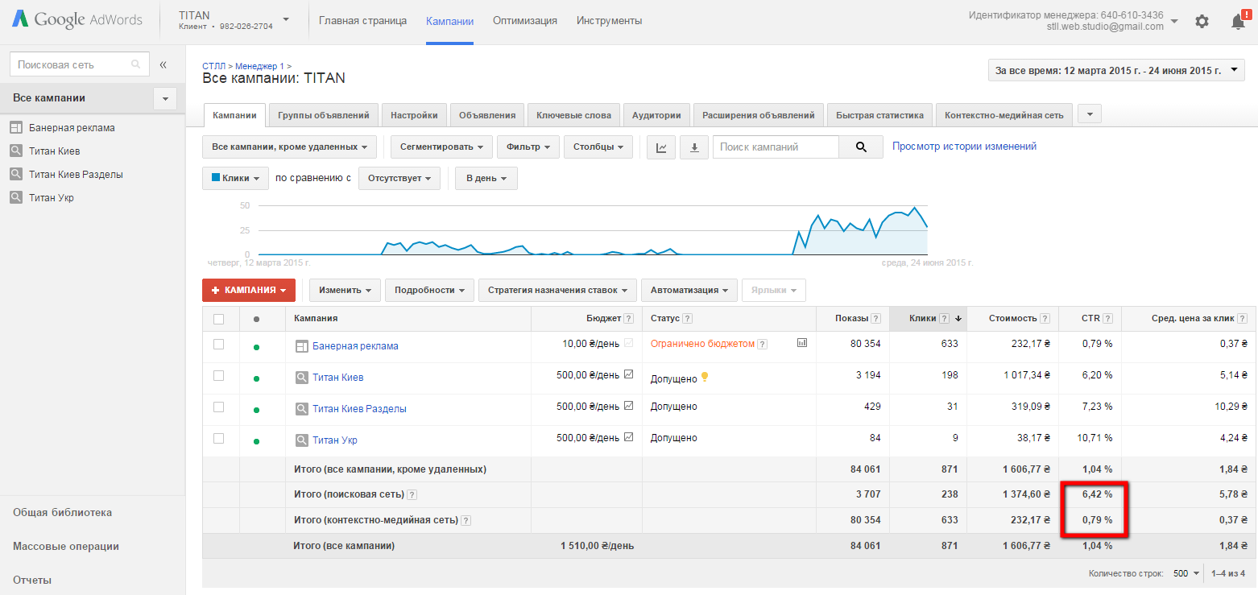
Task: Click help icon next to Бюджет header
Action: coord(628,318)
